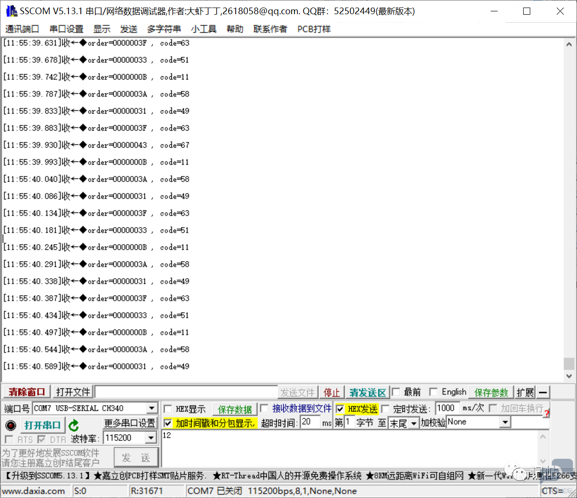
Task: Toggle the DTR checkbox
Action: coord(42,439)
